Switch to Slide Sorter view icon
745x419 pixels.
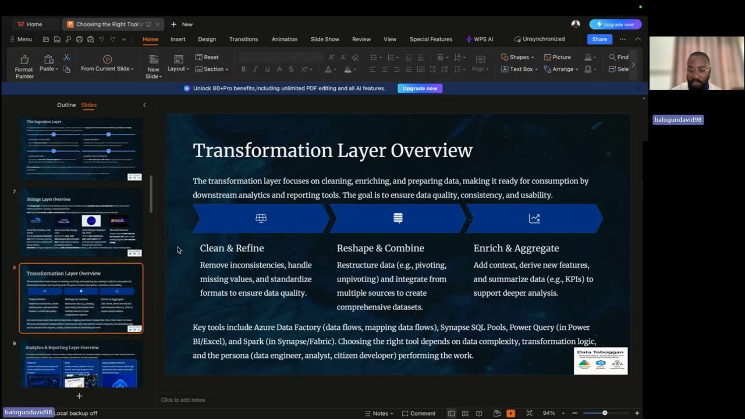[x=465, y=413]
